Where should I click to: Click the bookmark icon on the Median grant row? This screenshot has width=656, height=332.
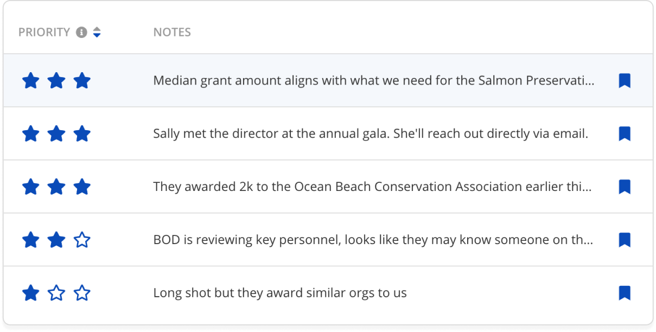point(625,81)
